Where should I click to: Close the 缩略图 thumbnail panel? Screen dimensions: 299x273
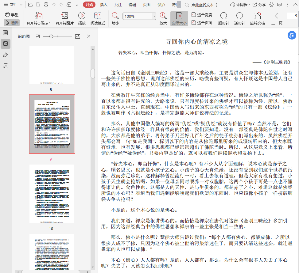(x=89, y=36)
